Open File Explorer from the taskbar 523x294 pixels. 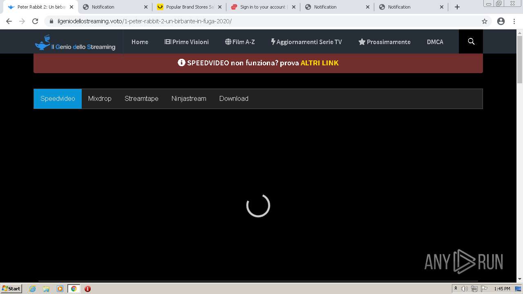46,289
